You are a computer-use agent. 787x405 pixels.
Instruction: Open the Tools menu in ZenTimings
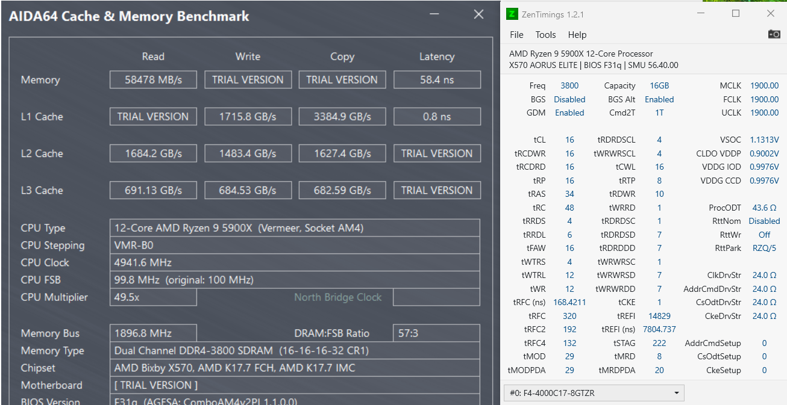[545, 35]
